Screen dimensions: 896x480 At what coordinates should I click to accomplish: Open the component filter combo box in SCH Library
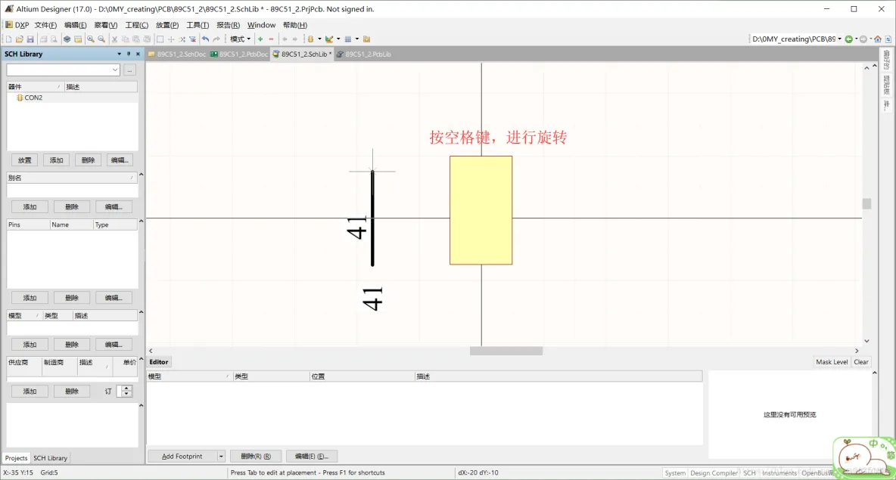click(x=63, y=70)
